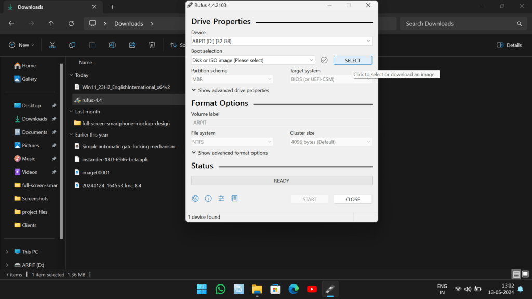The width and height of the screenshot is (532, 299).
Task: Click Delete trash icon in Explorer toolbar
Action: [x=152, y=45]
